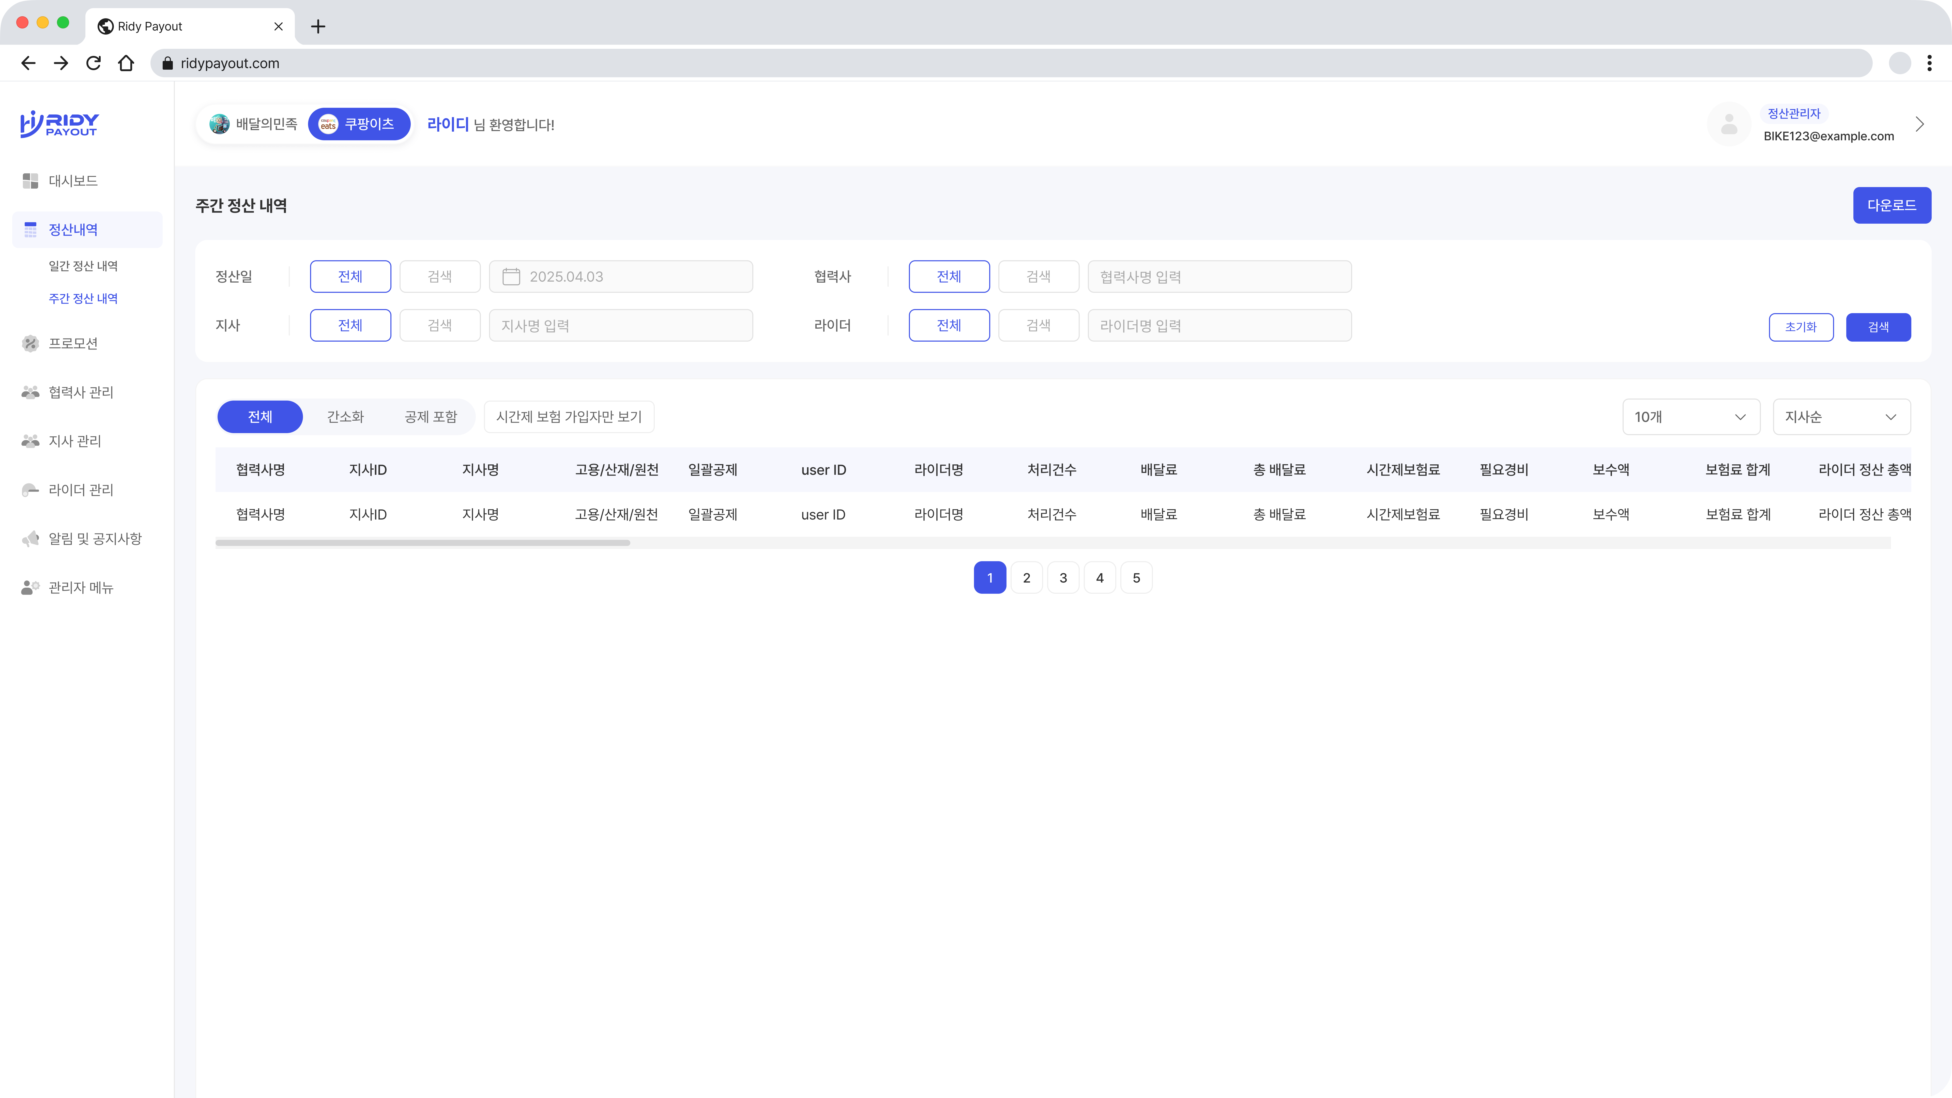Open 주간 정산 내역 submenu
The height and width of the screenshot is (1098, 1952).
tap(83, 299)
